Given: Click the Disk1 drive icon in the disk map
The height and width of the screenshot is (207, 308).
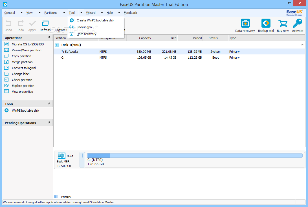Looking at the screenshot, I should tap(61, 156).
